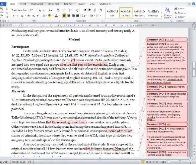Justify the paragraph text

coord(78,16)
